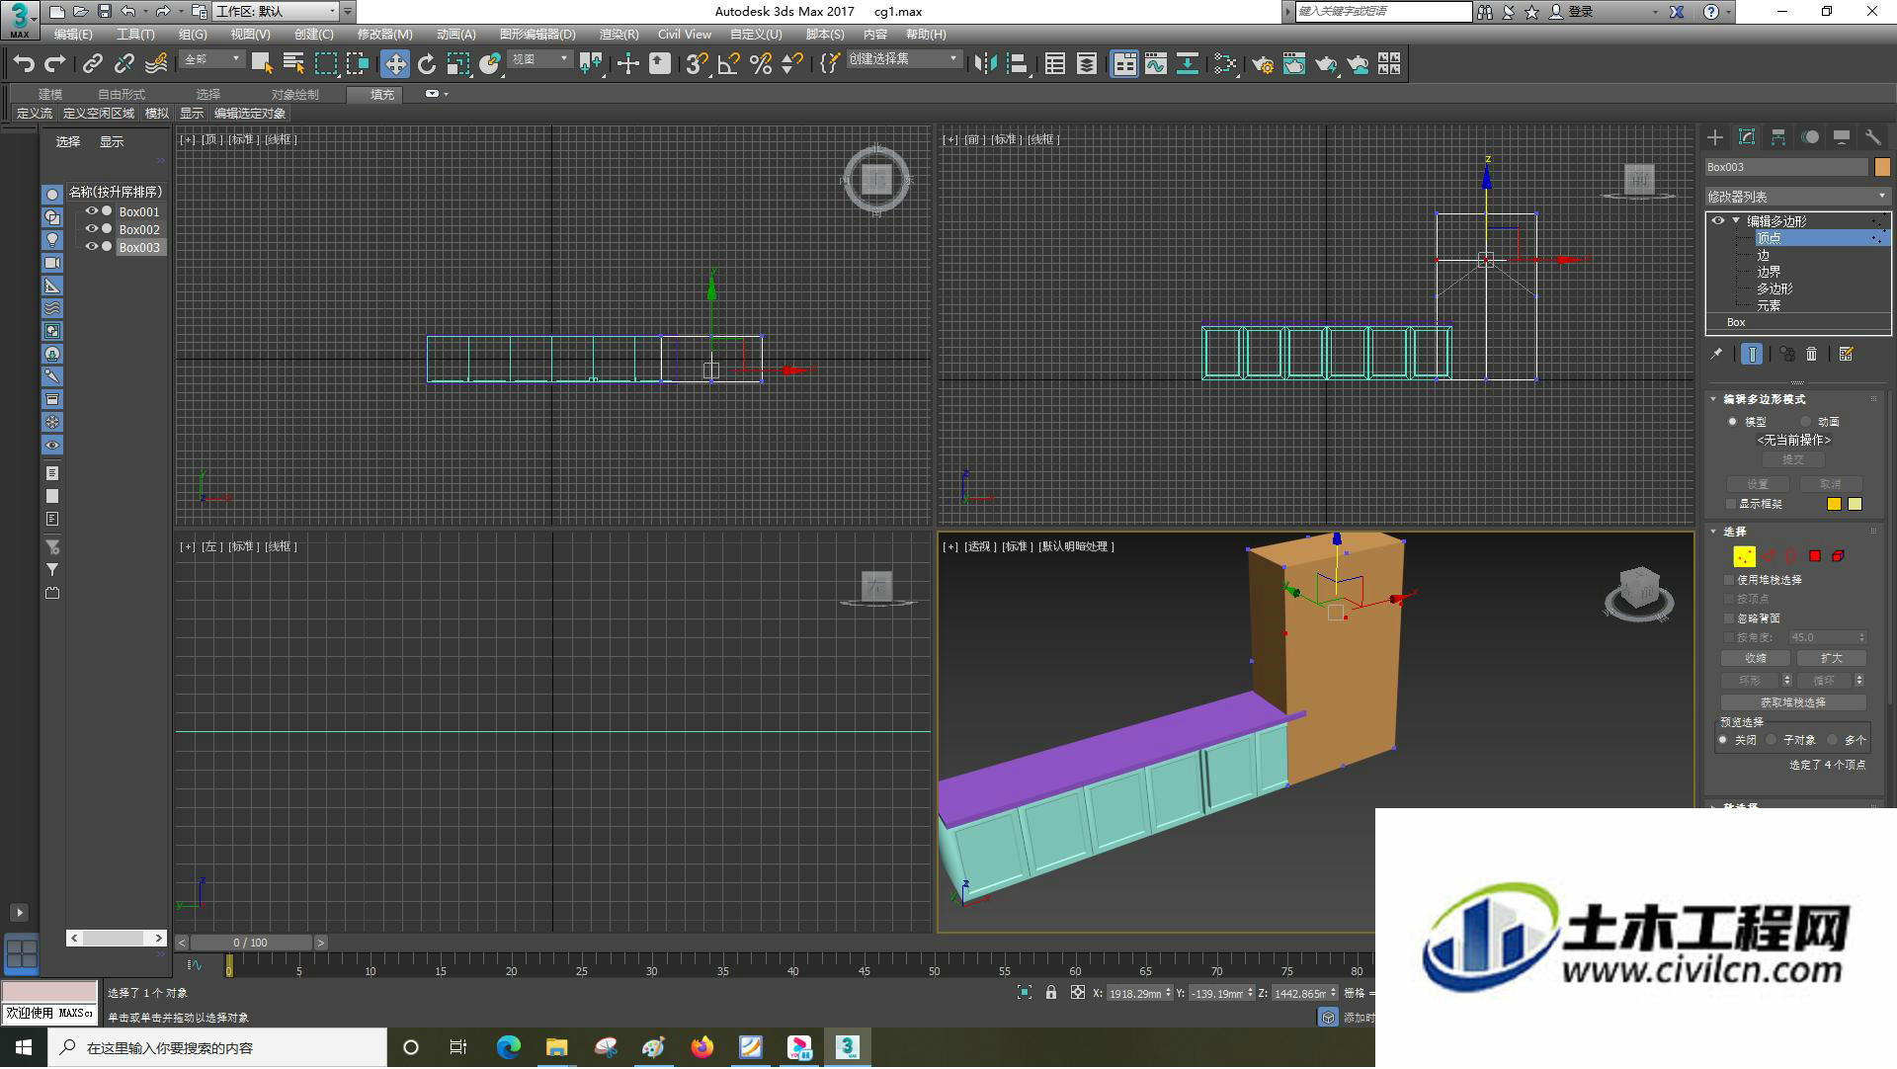Open the 渲染(R) menu
1897x1069 pixels.
[619, 35]
